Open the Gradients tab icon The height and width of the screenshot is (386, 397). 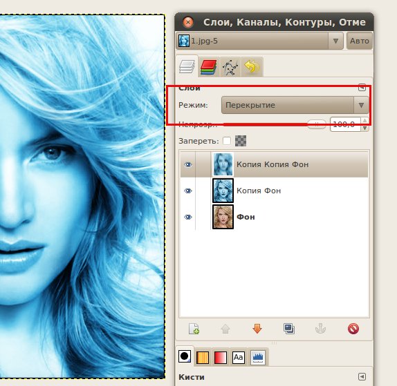click(220, 357)
